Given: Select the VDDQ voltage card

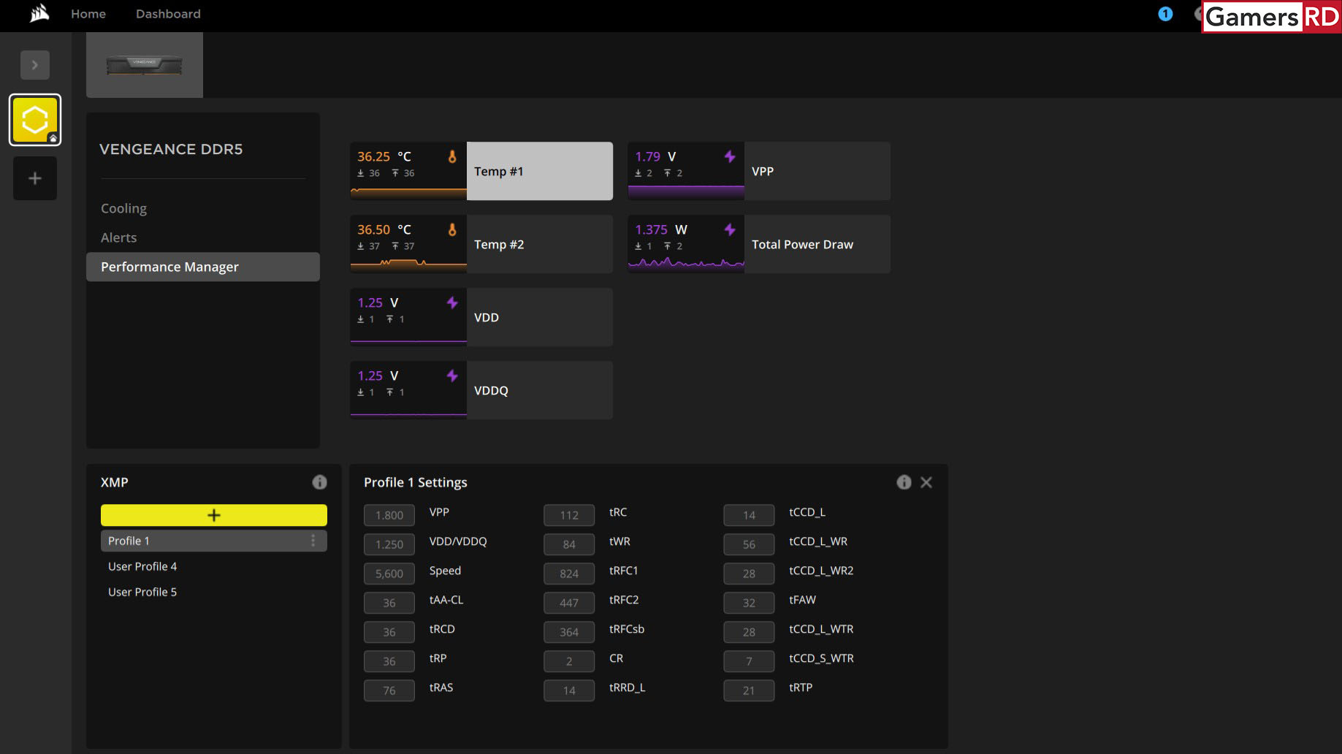Looking at the screenshot, I should tap(481, 390).
